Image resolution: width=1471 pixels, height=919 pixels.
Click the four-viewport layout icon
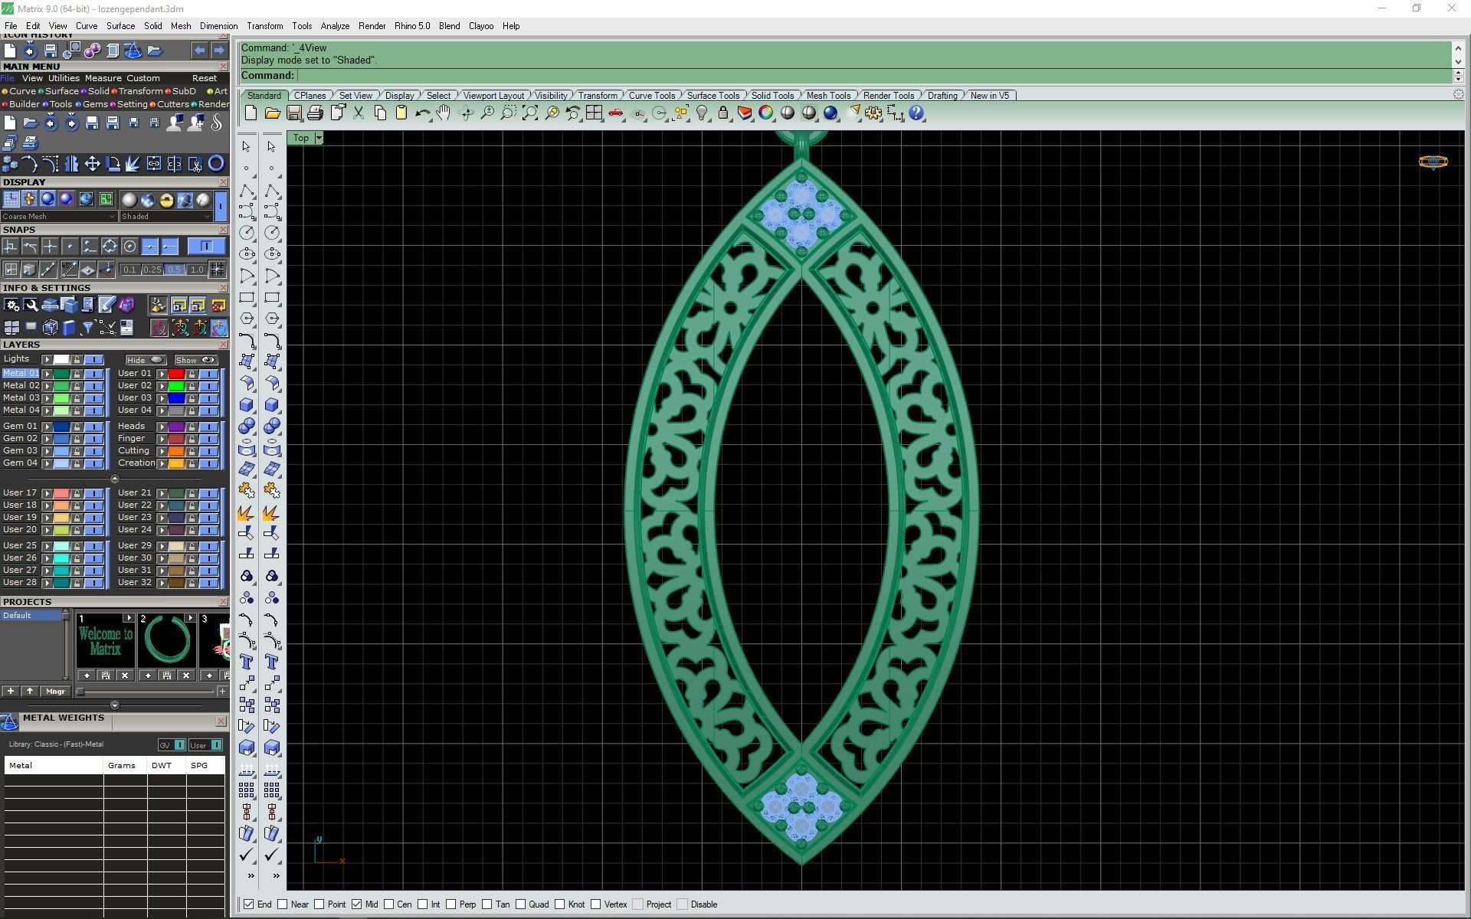(x=594, y=113)
